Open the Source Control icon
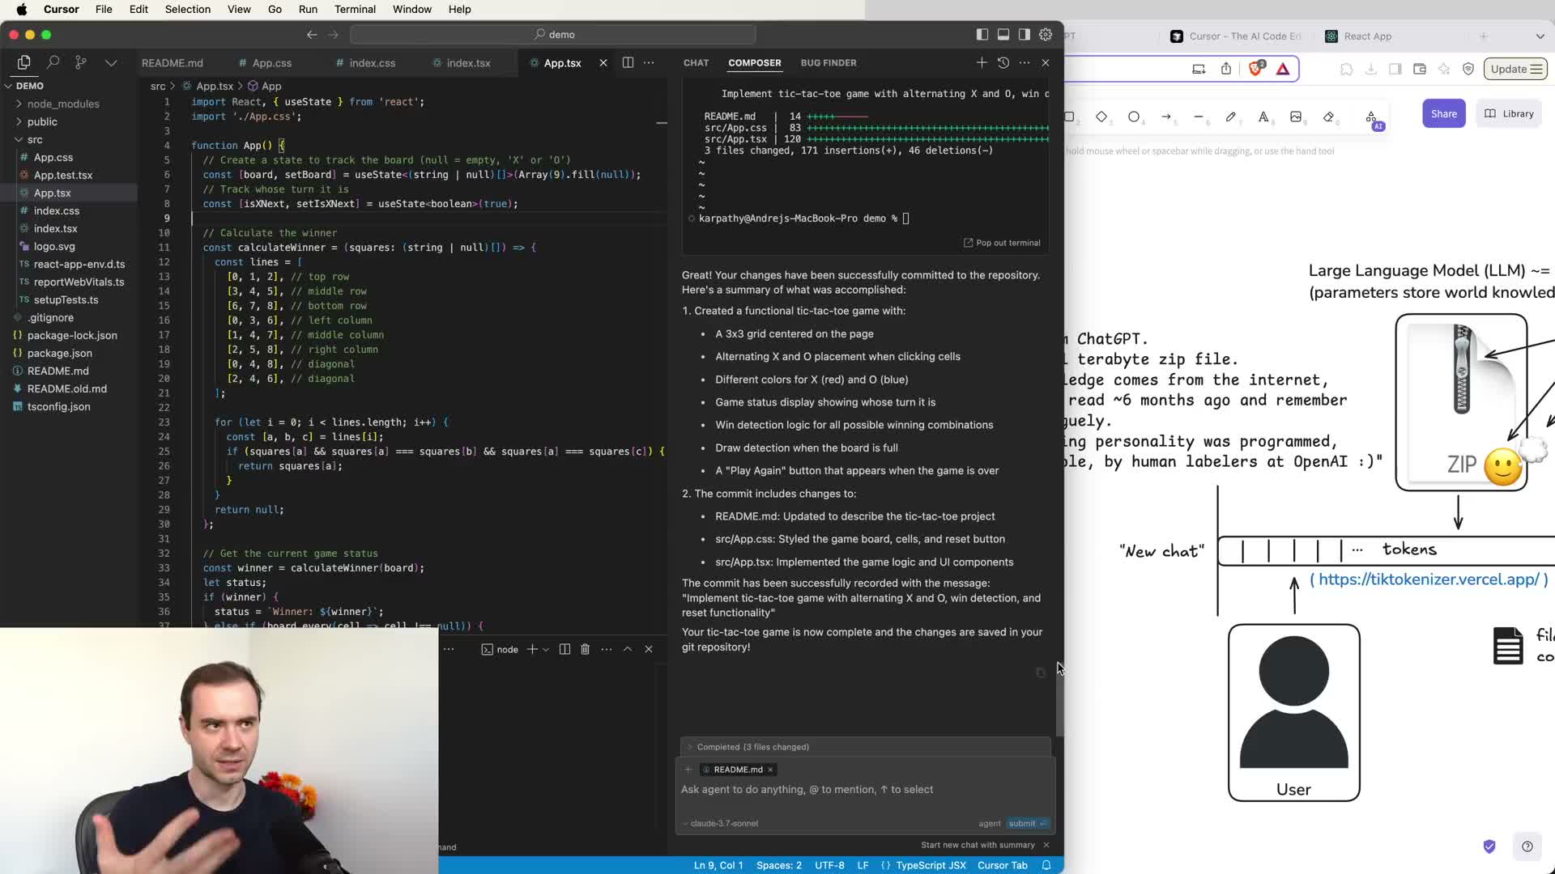This screenshot has height=874, width=1555. click(81, 62)
